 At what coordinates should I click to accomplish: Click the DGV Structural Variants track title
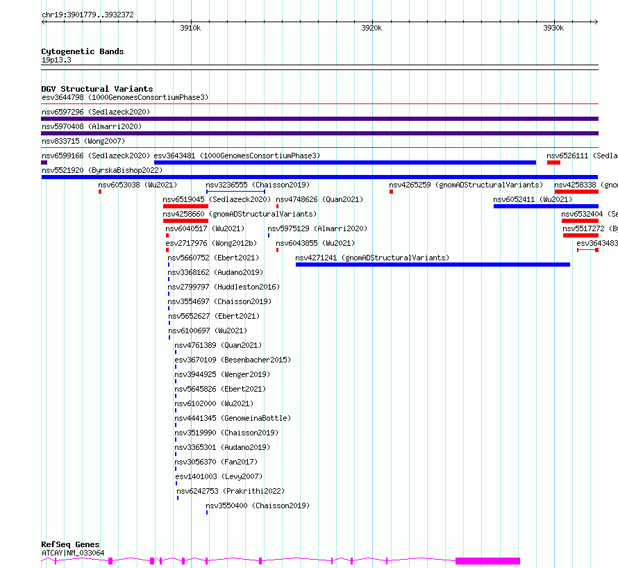point(97,89)
